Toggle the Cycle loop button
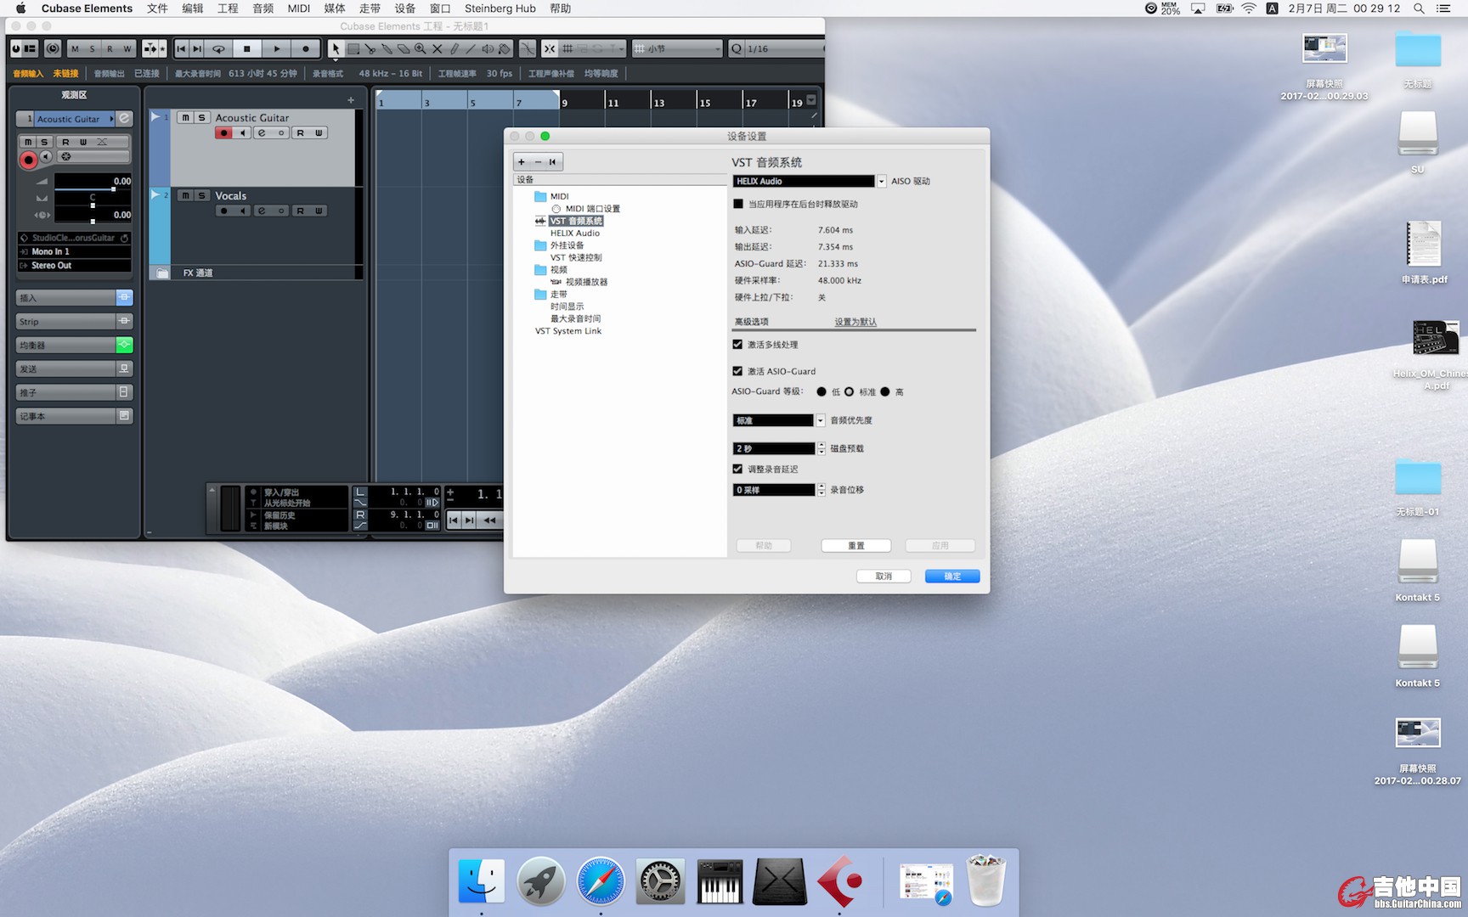This screenshot has height=917, width=1468. tap(218, 49)
